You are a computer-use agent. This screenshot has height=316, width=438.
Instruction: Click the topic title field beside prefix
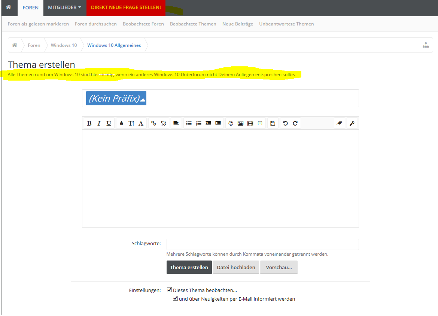[252, 99]
